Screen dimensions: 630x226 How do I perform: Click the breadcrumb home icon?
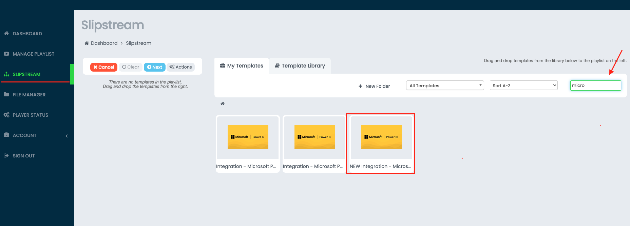(x=87, y=43)
